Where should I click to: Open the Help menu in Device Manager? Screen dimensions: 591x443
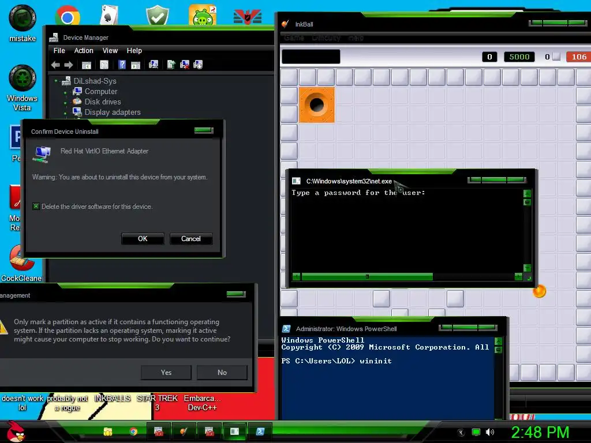pos(134,51)
